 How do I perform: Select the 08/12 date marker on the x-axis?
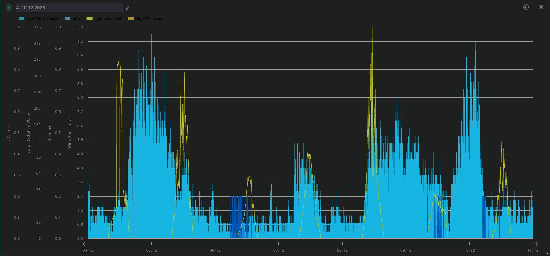[342, 250]
